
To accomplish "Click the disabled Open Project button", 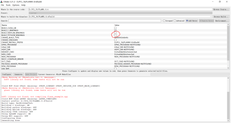I will [x=31, y=74].
